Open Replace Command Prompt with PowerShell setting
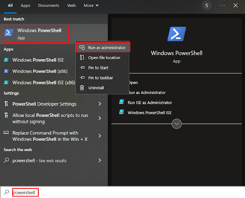The image size is (245, 198). click(x=54, y=136)
